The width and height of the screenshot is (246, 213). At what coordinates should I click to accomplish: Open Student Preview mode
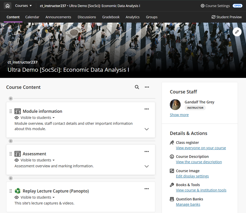coord(226,17)
